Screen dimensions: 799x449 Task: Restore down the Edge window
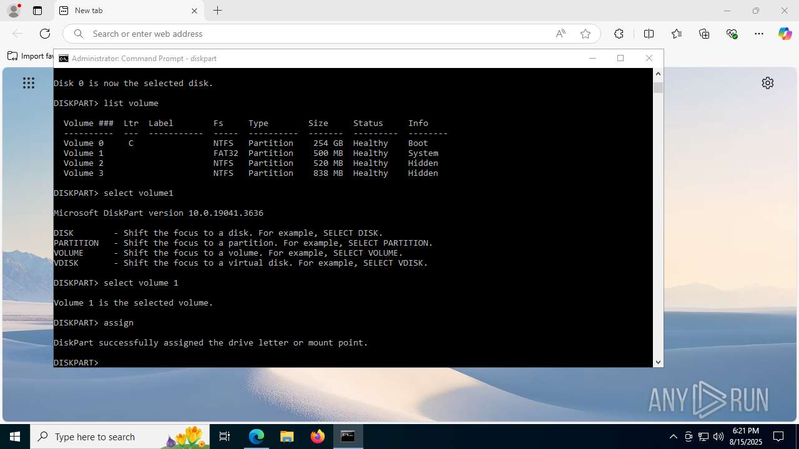755,11
